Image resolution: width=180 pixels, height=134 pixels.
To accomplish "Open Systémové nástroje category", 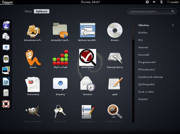I will [x=150, y=77].
